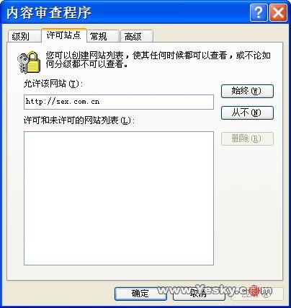
Task: Confirm with the 确定 button
Action: coord(140,294)
